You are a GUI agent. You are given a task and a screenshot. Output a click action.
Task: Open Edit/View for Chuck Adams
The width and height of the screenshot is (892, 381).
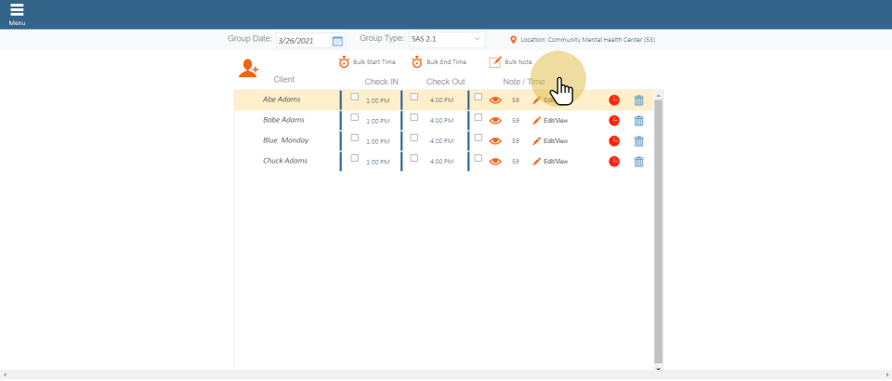click(x=555, y=162)
